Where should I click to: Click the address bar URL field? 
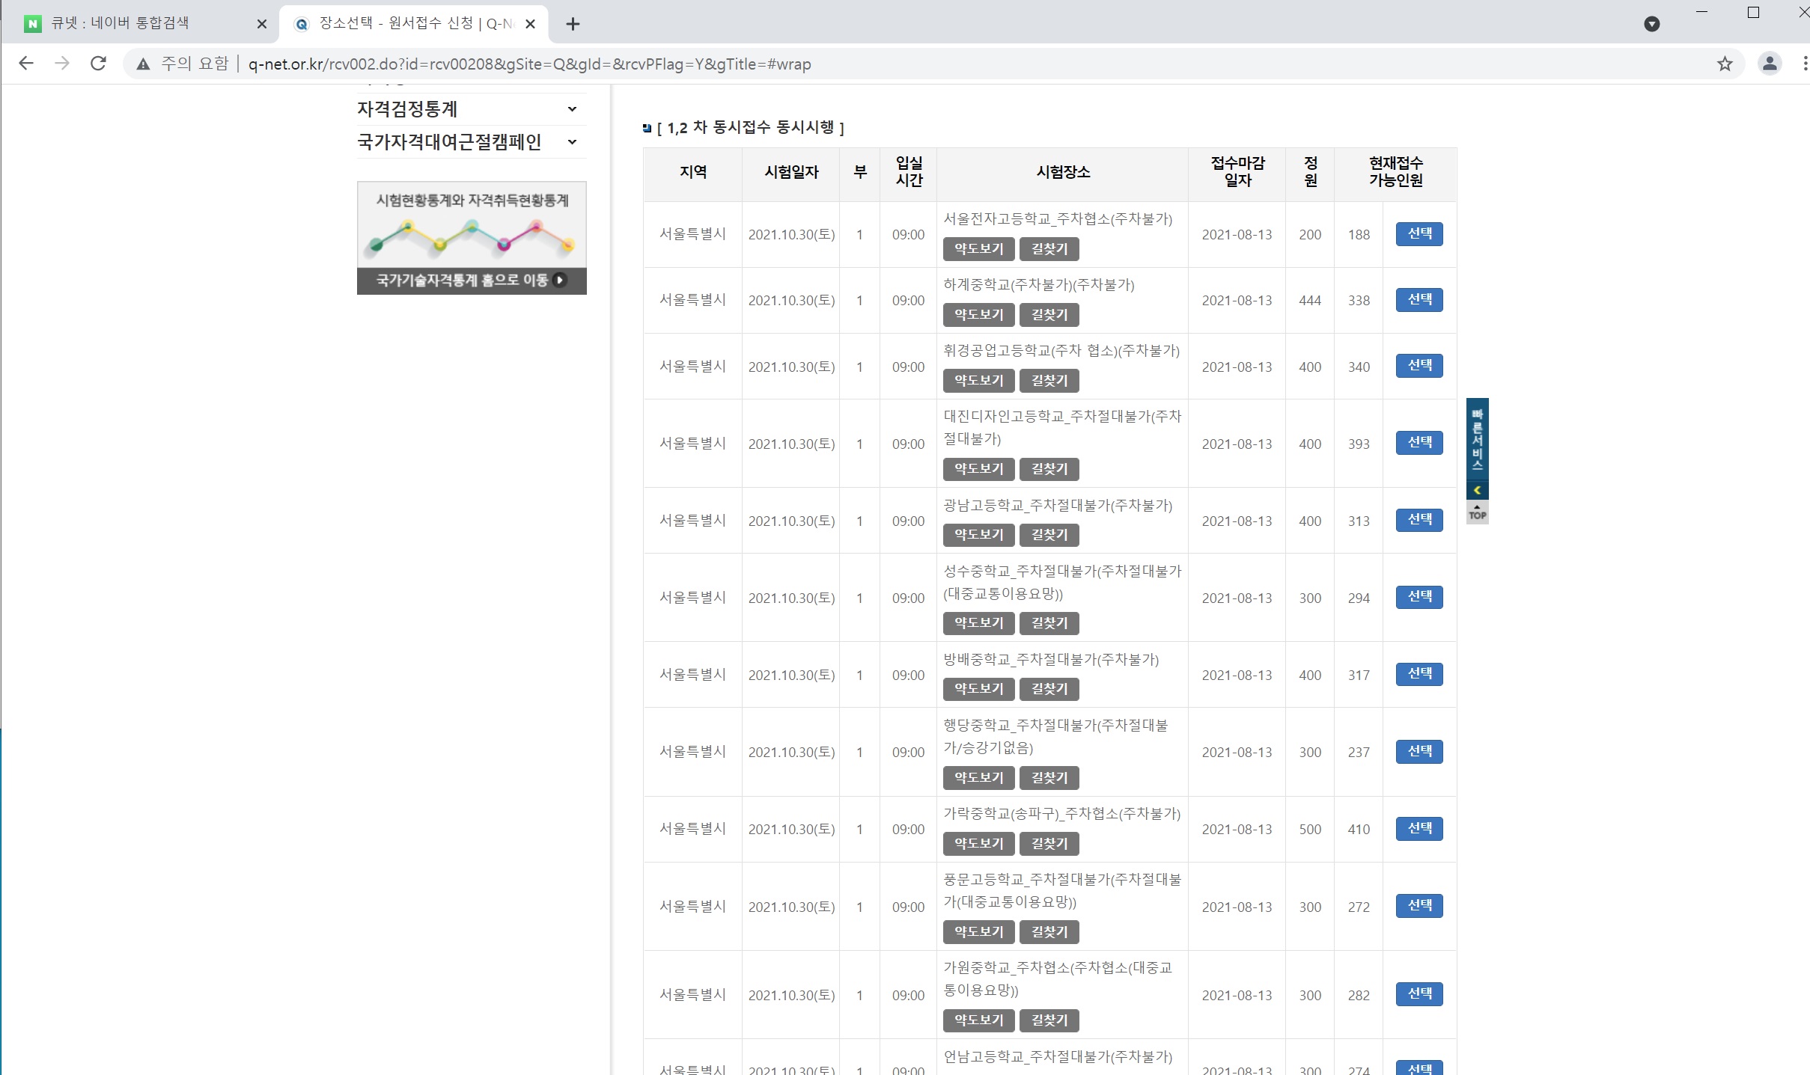[x=529, y=64]
